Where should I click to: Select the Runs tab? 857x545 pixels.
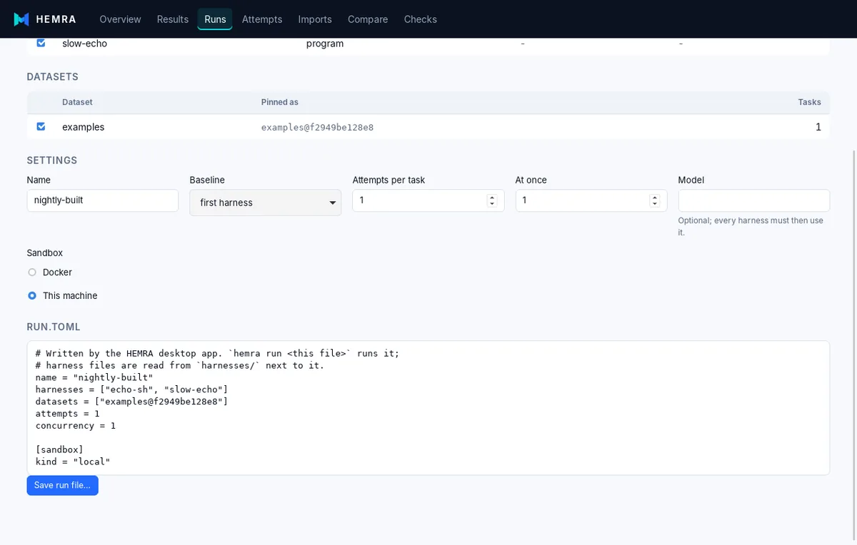[x=215, y=19]
